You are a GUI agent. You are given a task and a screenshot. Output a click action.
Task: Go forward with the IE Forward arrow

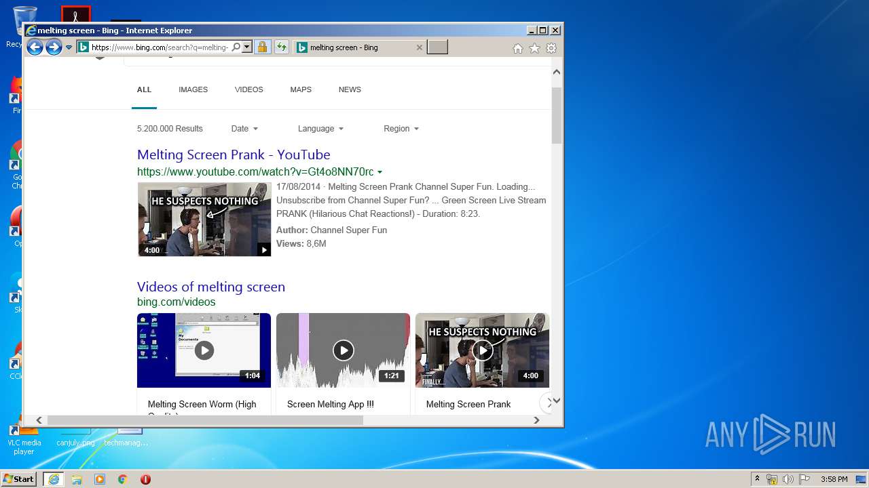pos(54,47)
